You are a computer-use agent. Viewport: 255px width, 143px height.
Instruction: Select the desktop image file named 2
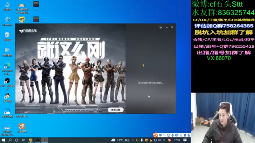(x=36, y=6)
